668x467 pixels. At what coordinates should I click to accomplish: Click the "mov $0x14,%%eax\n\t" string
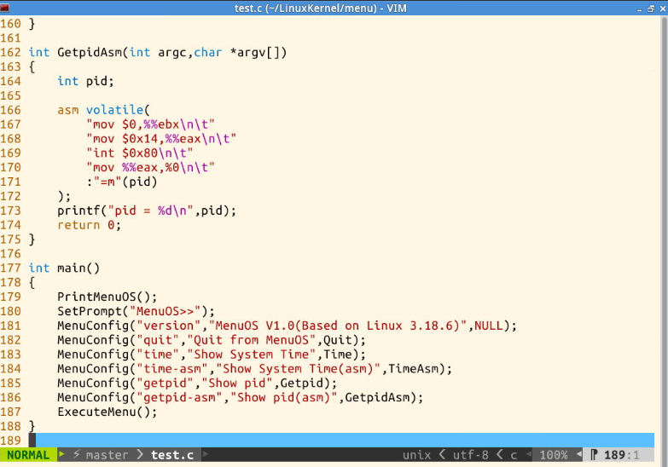coord(161,139)
